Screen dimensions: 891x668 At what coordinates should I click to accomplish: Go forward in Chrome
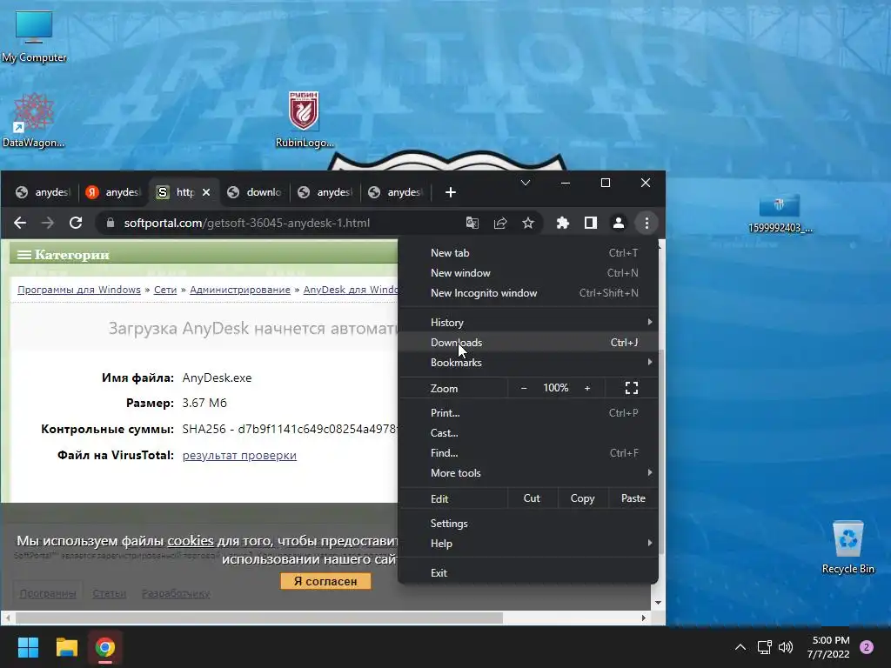[48, 224]
